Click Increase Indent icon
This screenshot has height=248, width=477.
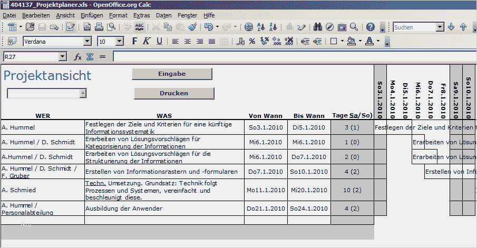click(x=317, y=41)
